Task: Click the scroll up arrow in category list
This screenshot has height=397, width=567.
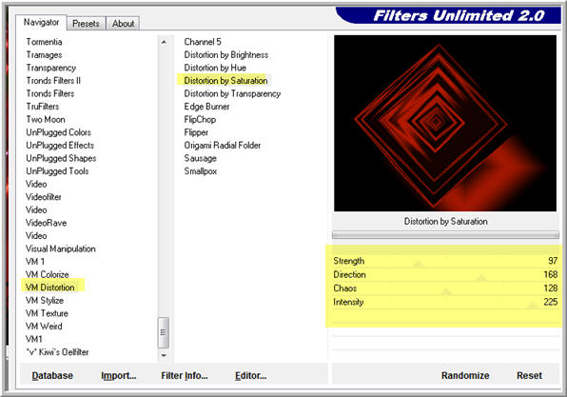Action: (164, 42)
